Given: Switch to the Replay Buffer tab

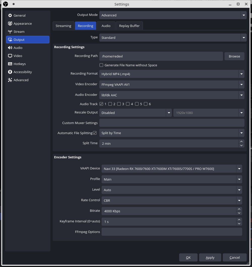Looking at the screenshot, I should (129, 26).
